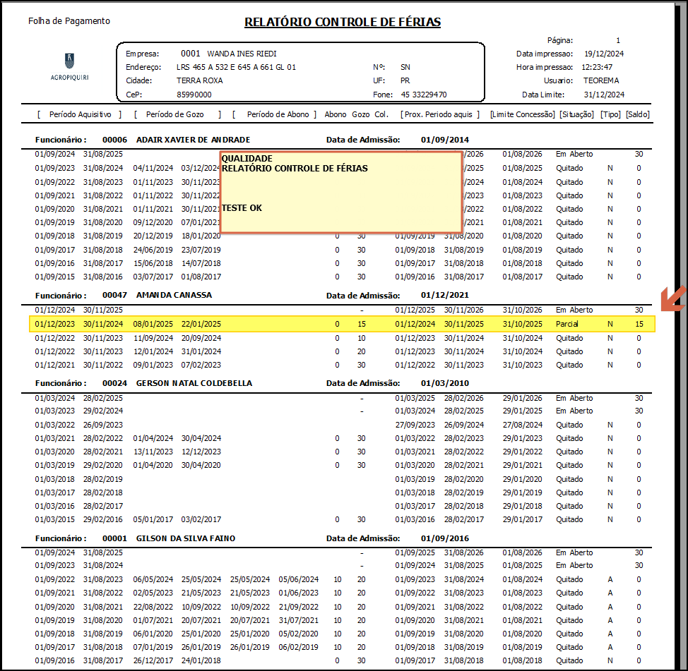Click the Período de Abono column header

pyautogui.click(x=274, y=114)
